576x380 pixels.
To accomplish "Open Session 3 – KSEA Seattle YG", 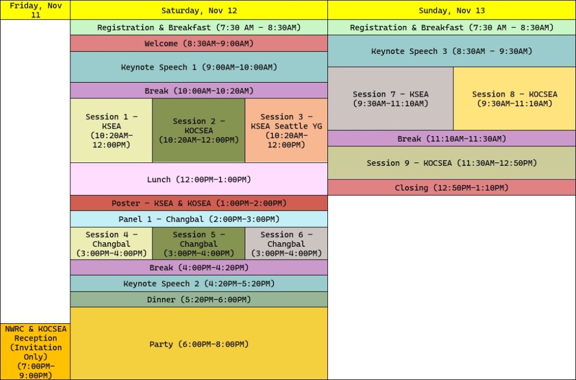I will pyautogui.click(x=286, y=130).
